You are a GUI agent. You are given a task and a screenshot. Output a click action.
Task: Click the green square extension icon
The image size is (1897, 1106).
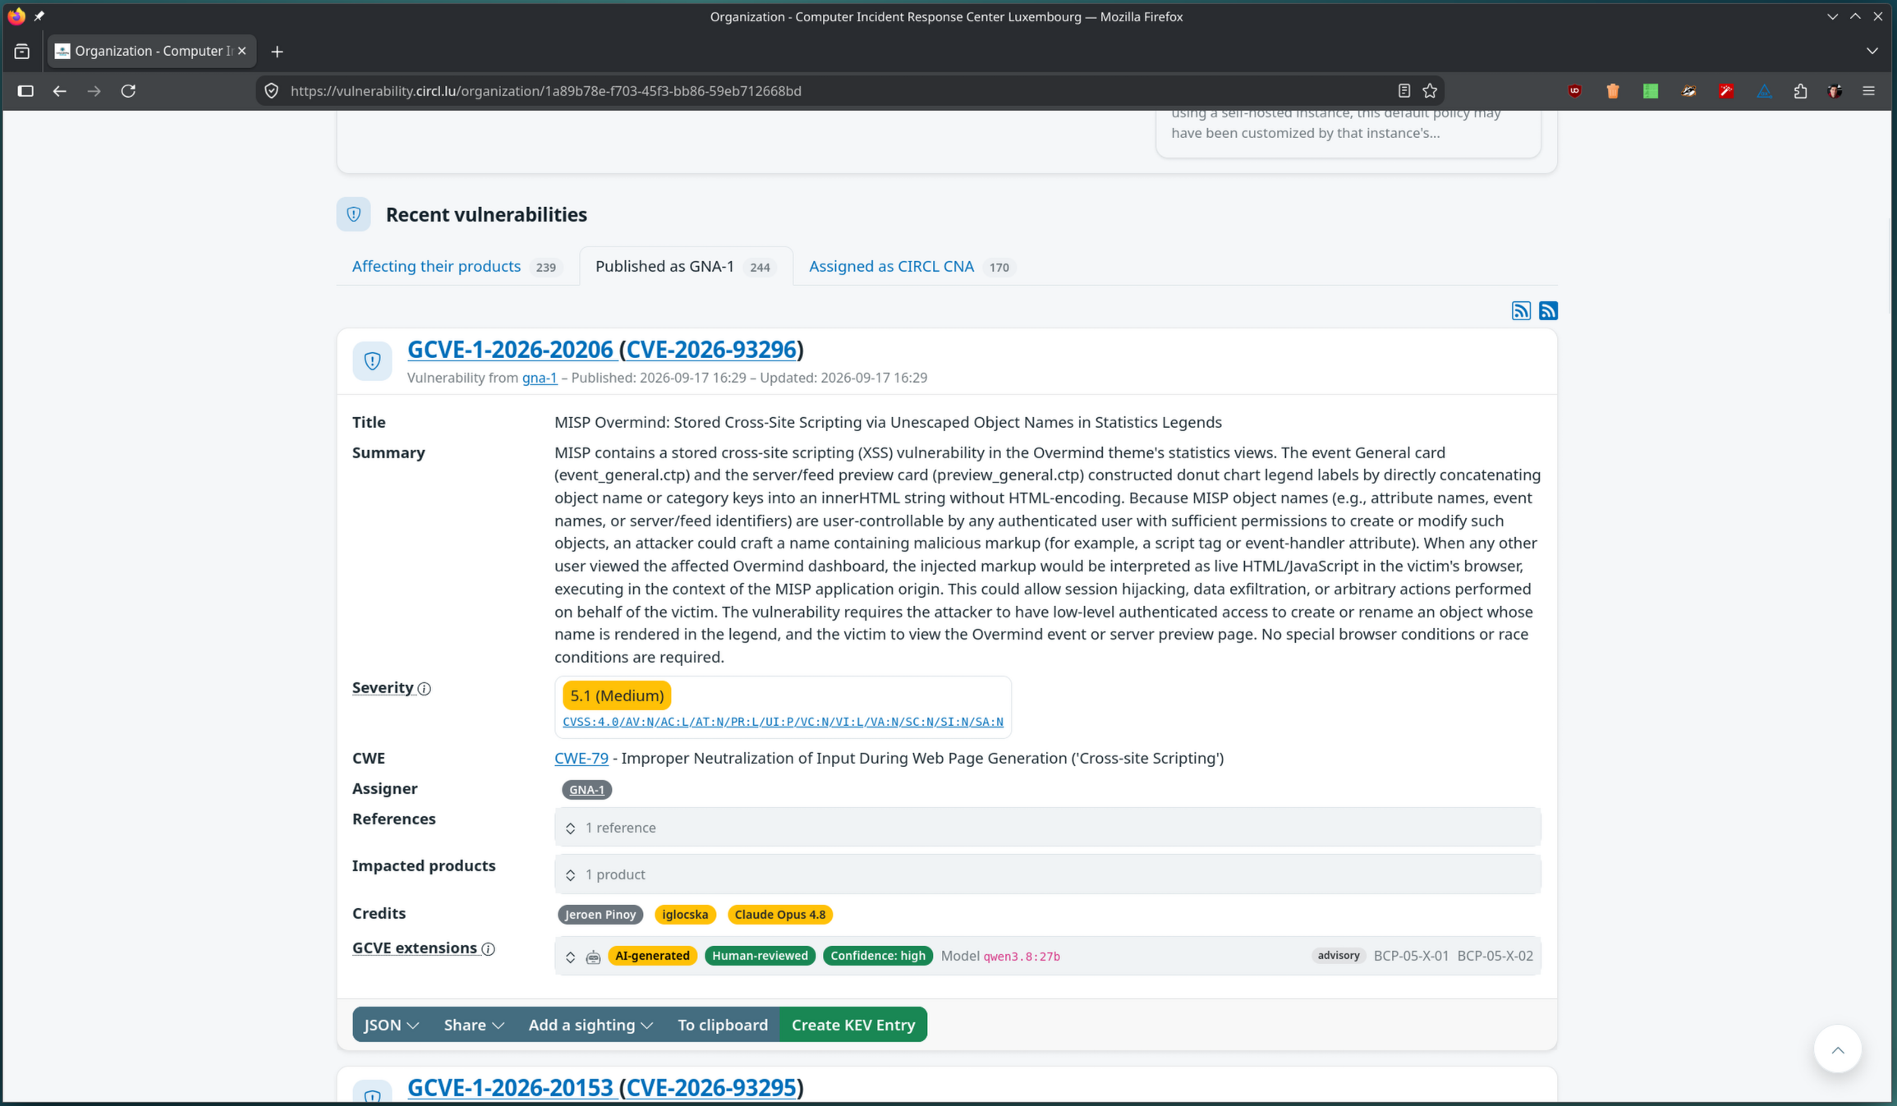(1650, 91)
